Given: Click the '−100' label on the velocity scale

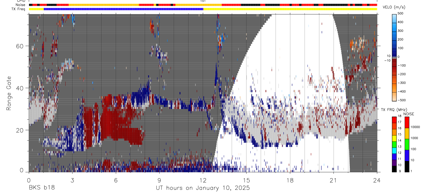Looking at the screenshot, I should [401, 65].
